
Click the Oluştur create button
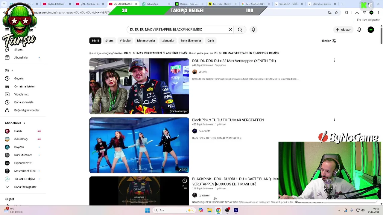pyautogui.click(x=343, y=30)
